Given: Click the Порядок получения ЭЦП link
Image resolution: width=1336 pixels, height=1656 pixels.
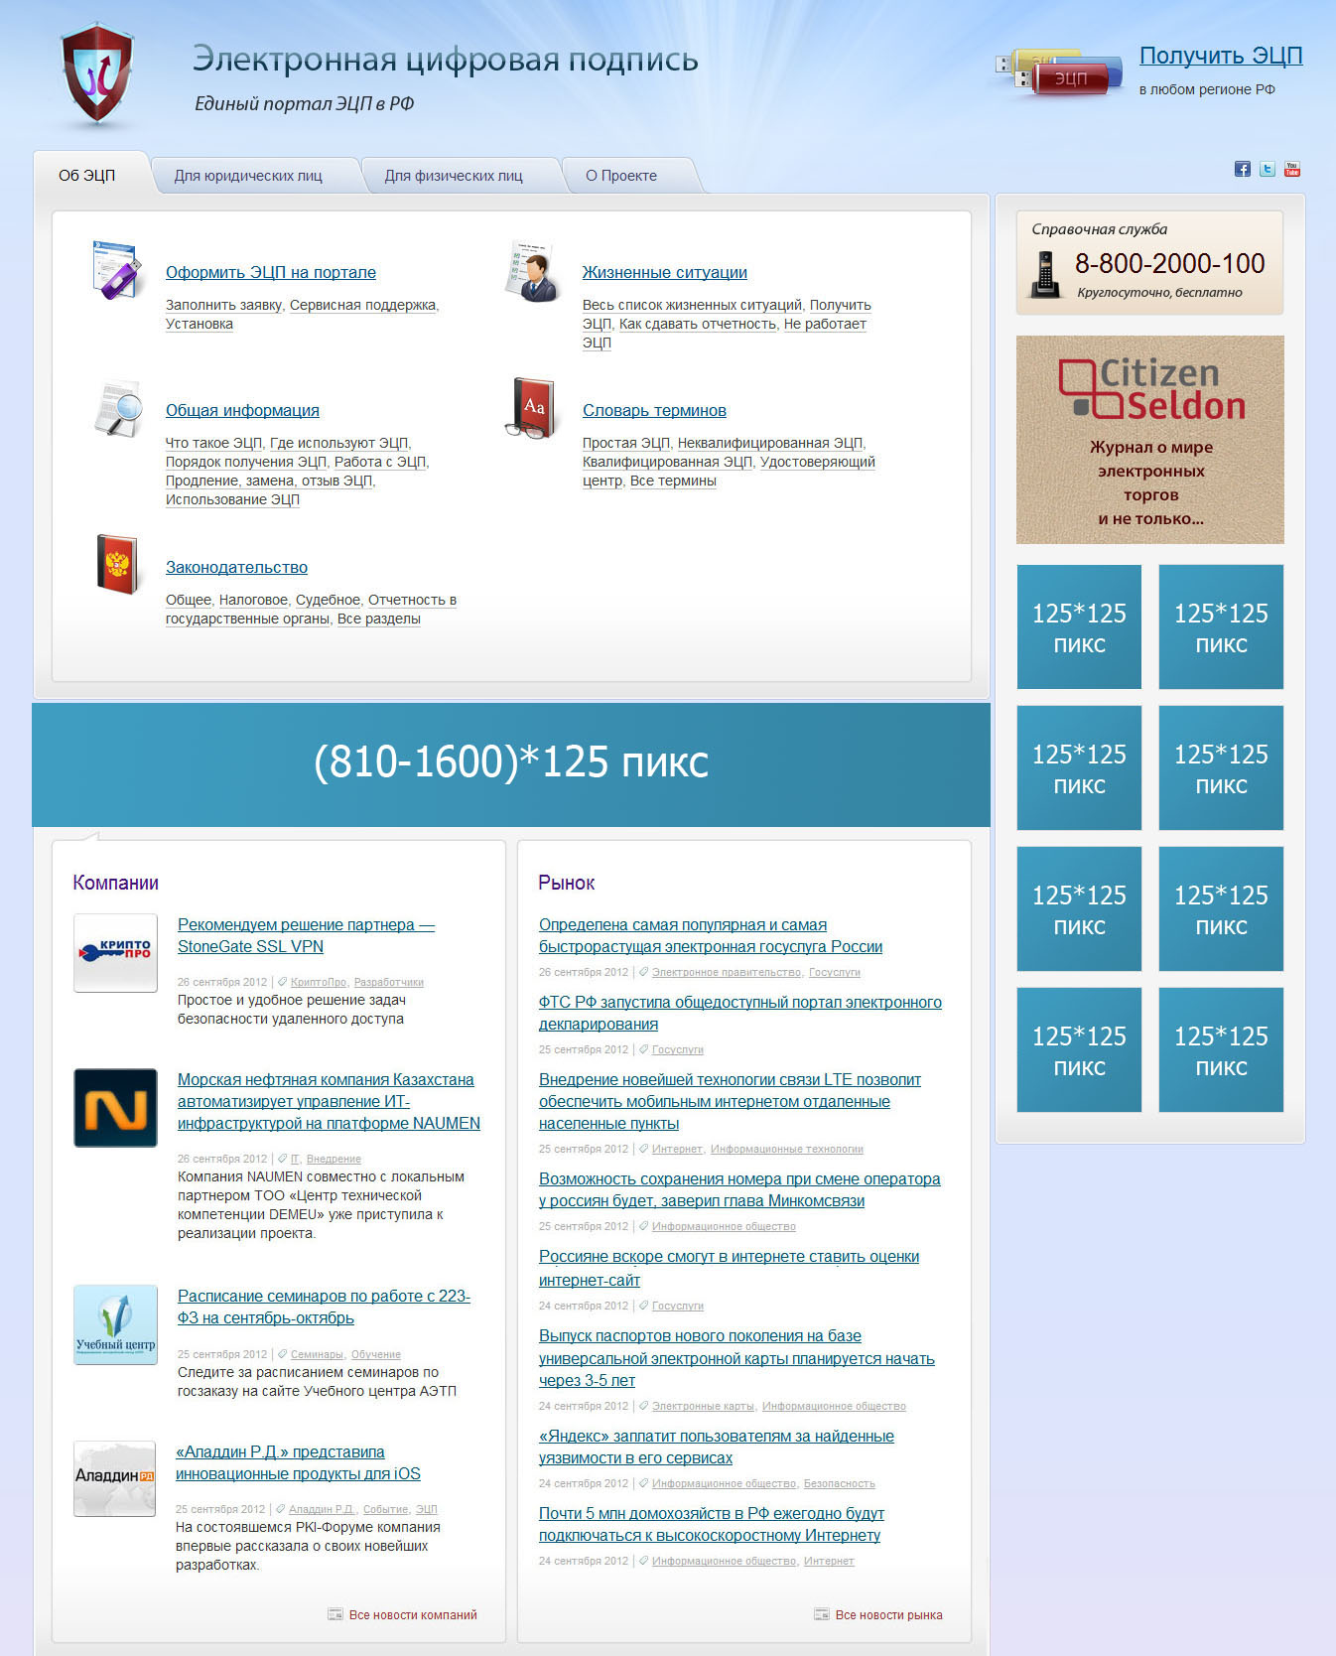Looking at the screenshot, I should [246, 462].
